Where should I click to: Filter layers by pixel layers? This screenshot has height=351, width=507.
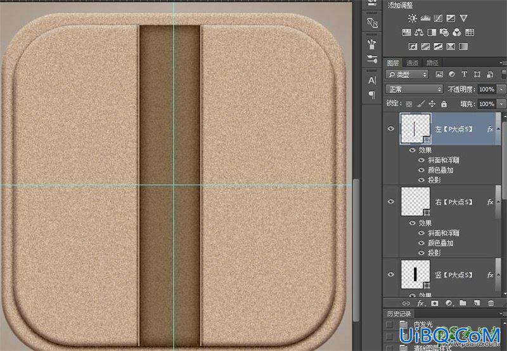click(439, 74)
